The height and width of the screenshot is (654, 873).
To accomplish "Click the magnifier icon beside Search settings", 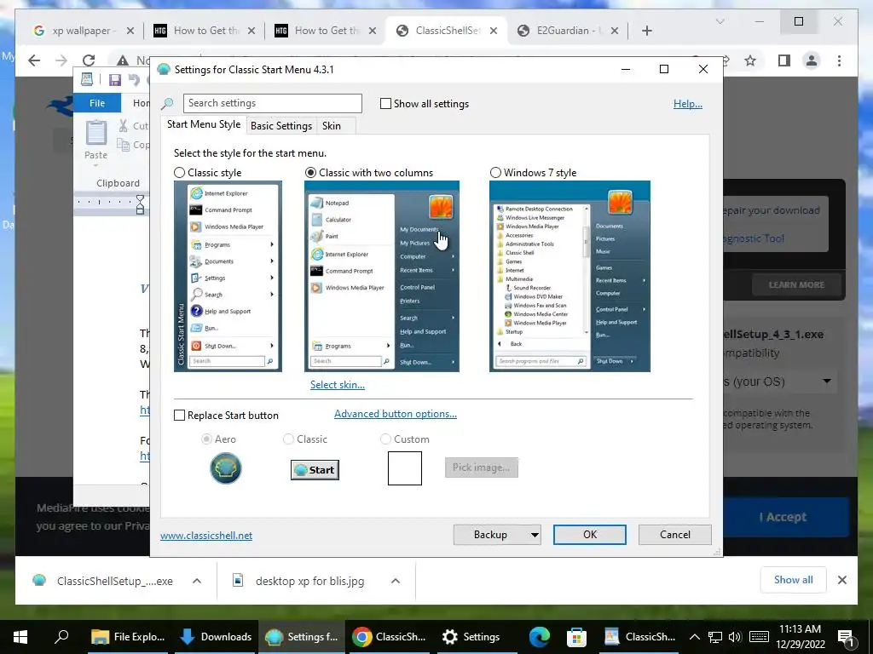I will (167, 103).
